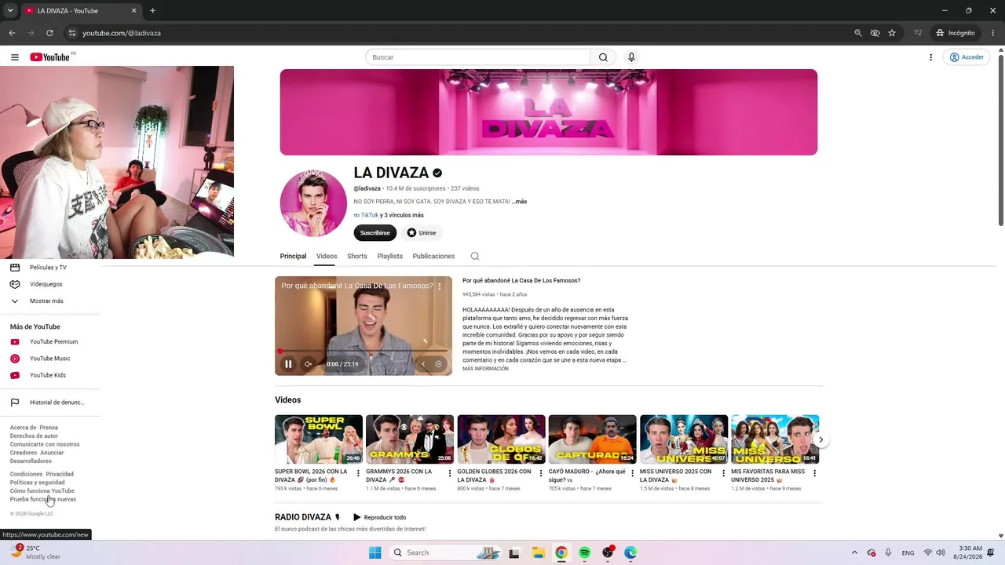
Task: Open Chrome's page zoom search icon
Action: tap(858, 33)
